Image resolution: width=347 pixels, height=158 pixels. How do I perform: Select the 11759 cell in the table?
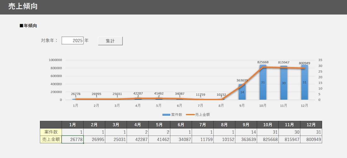click(203, 140)
